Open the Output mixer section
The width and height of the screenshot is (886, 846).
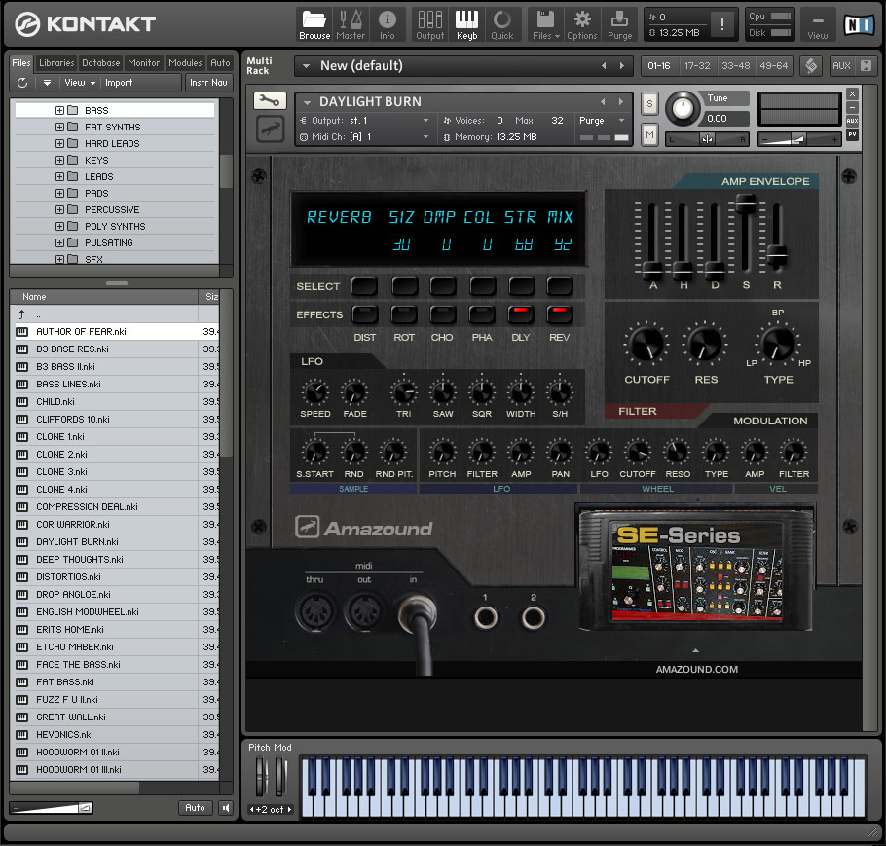[429, 25]
